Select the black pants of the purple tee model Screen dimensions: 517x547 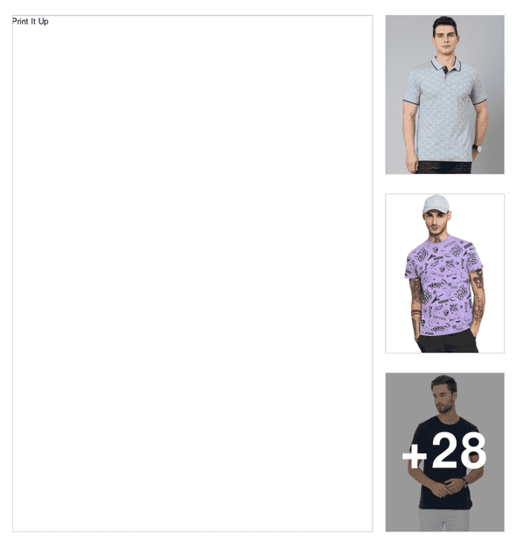point(447,341)
